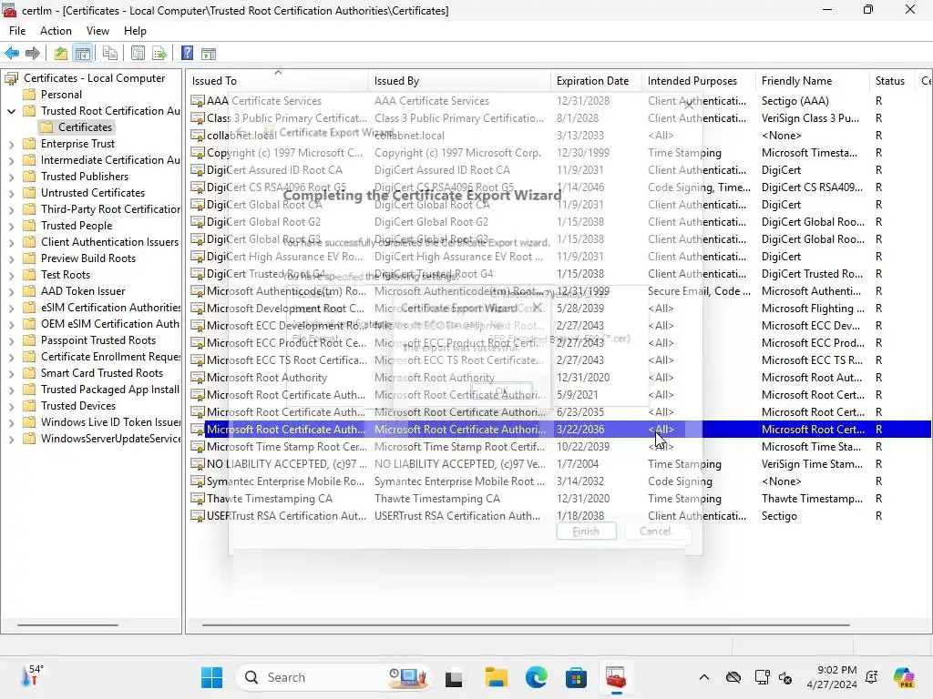The image size is (933, 699).
Task: Click the Export List toolbar icon
Action: click(159, 54)
